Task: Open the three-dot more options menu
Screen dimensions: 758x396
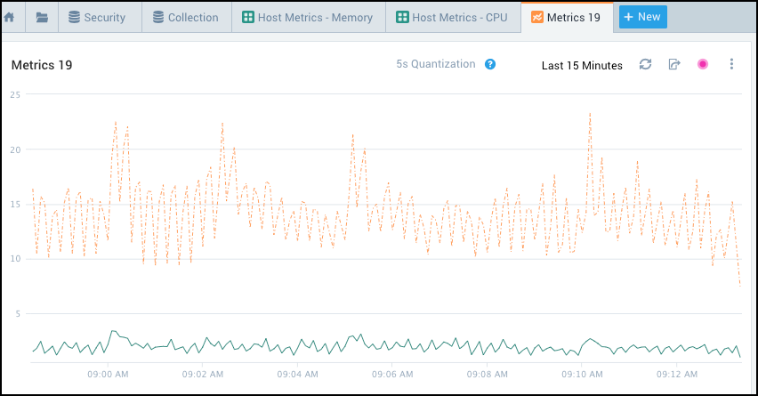Action: click(x=731, y=64)
